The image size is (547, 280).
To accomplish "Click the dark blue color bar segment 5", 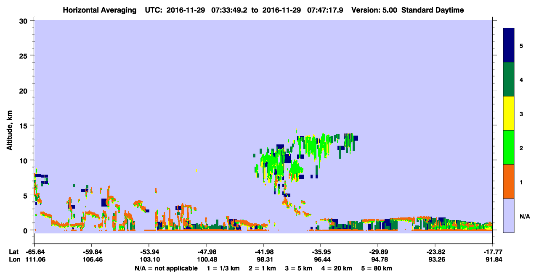I will click(509, 45).
